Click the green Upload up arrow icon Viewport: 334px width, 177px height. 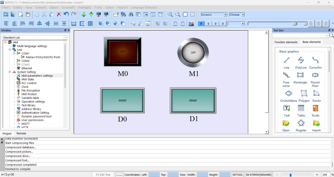point(91,14)
